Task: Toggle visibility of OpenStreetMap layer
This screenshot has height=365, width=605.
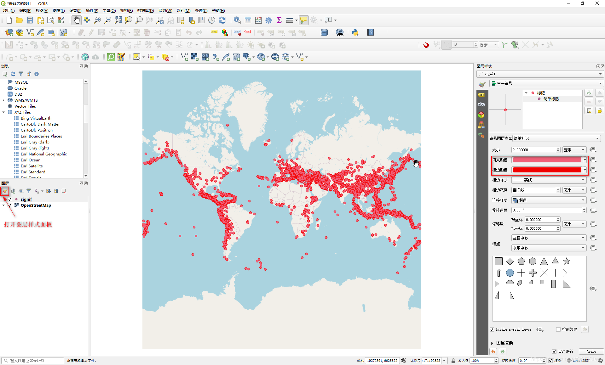Action: pyautogui.click(x=10, y=205)
